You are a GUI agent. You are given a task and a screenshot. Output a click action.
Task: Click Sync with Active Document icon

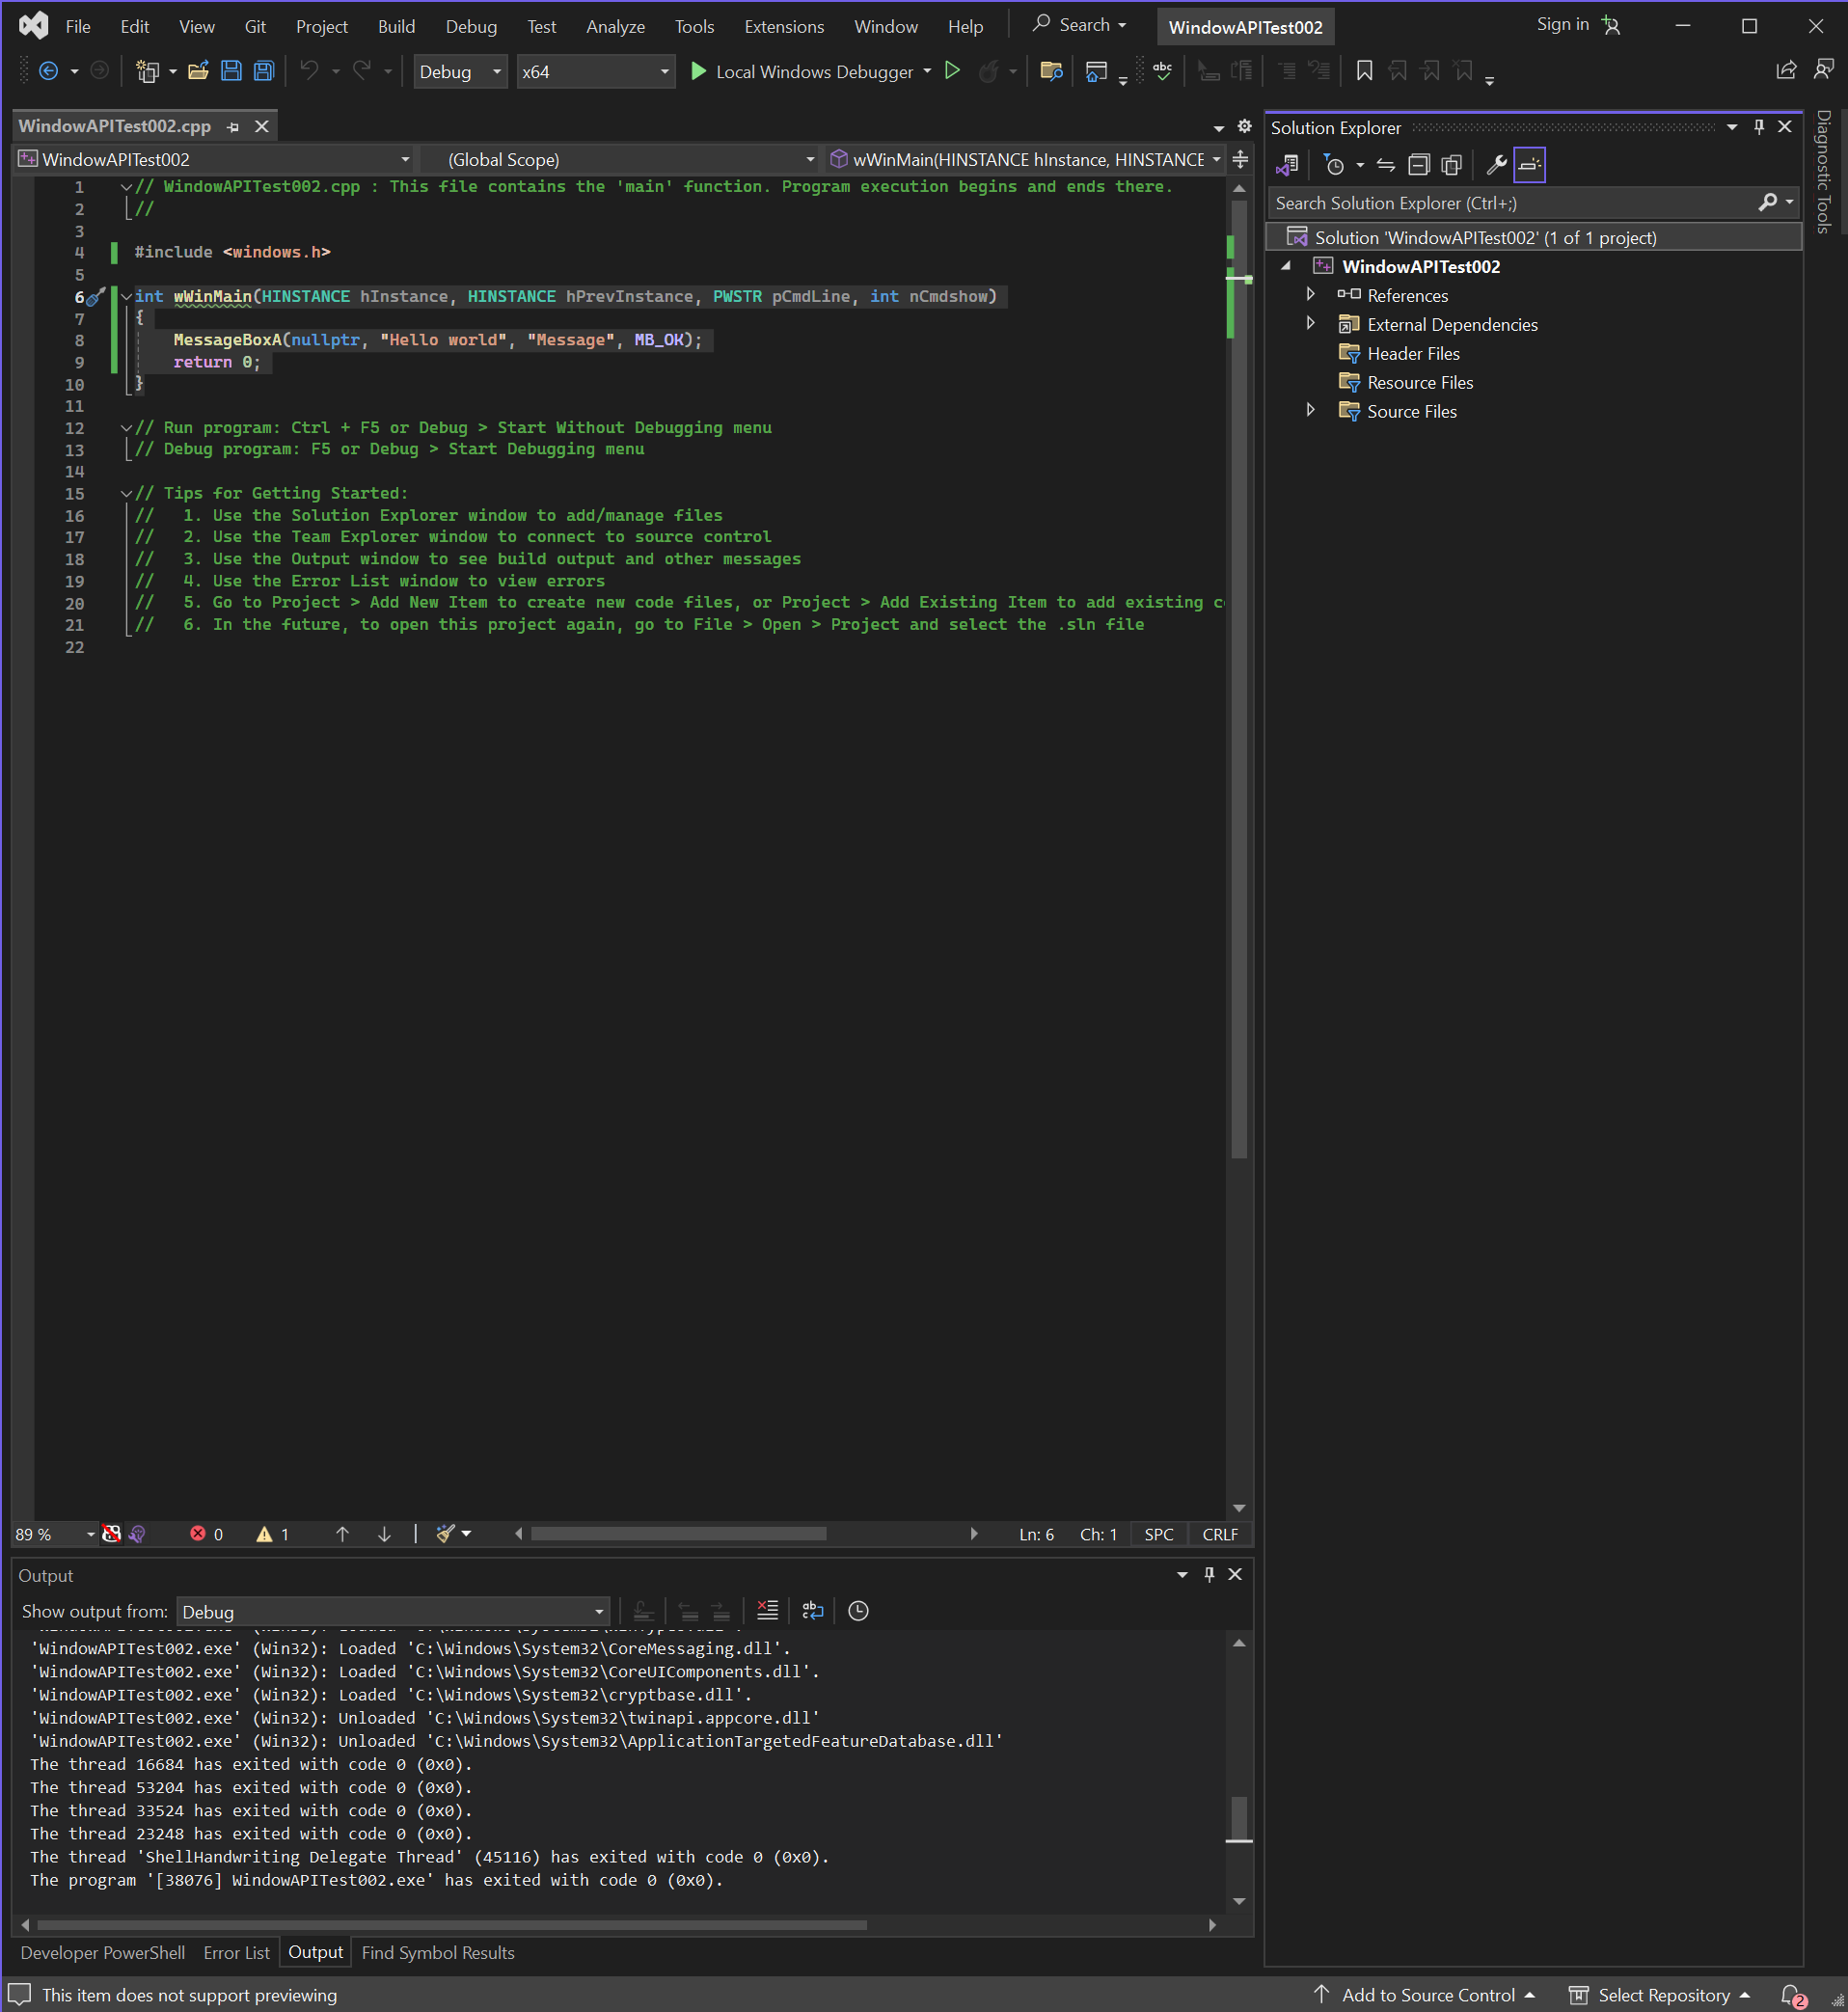1385,165
